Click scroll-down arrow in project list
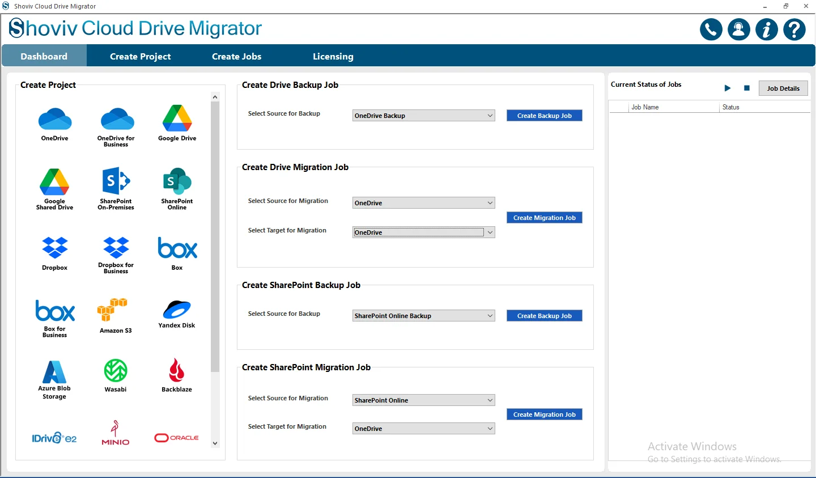 (x=215, y=443)
